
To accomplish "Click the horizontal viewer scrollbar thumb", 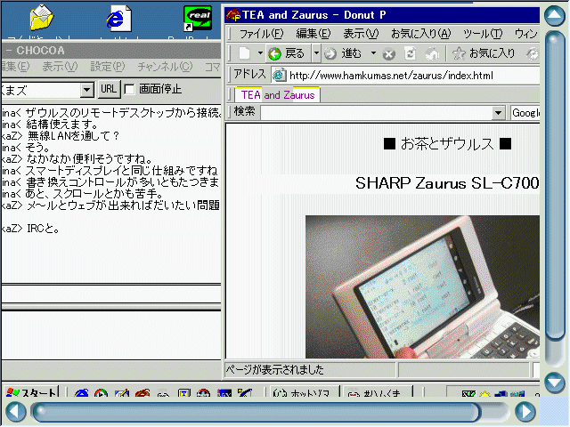I will point(256,412).
